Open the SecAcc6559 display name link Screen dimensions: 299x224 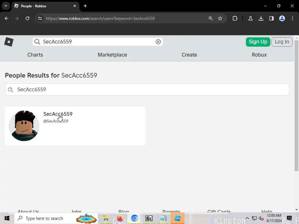click(x=58, y=114)
